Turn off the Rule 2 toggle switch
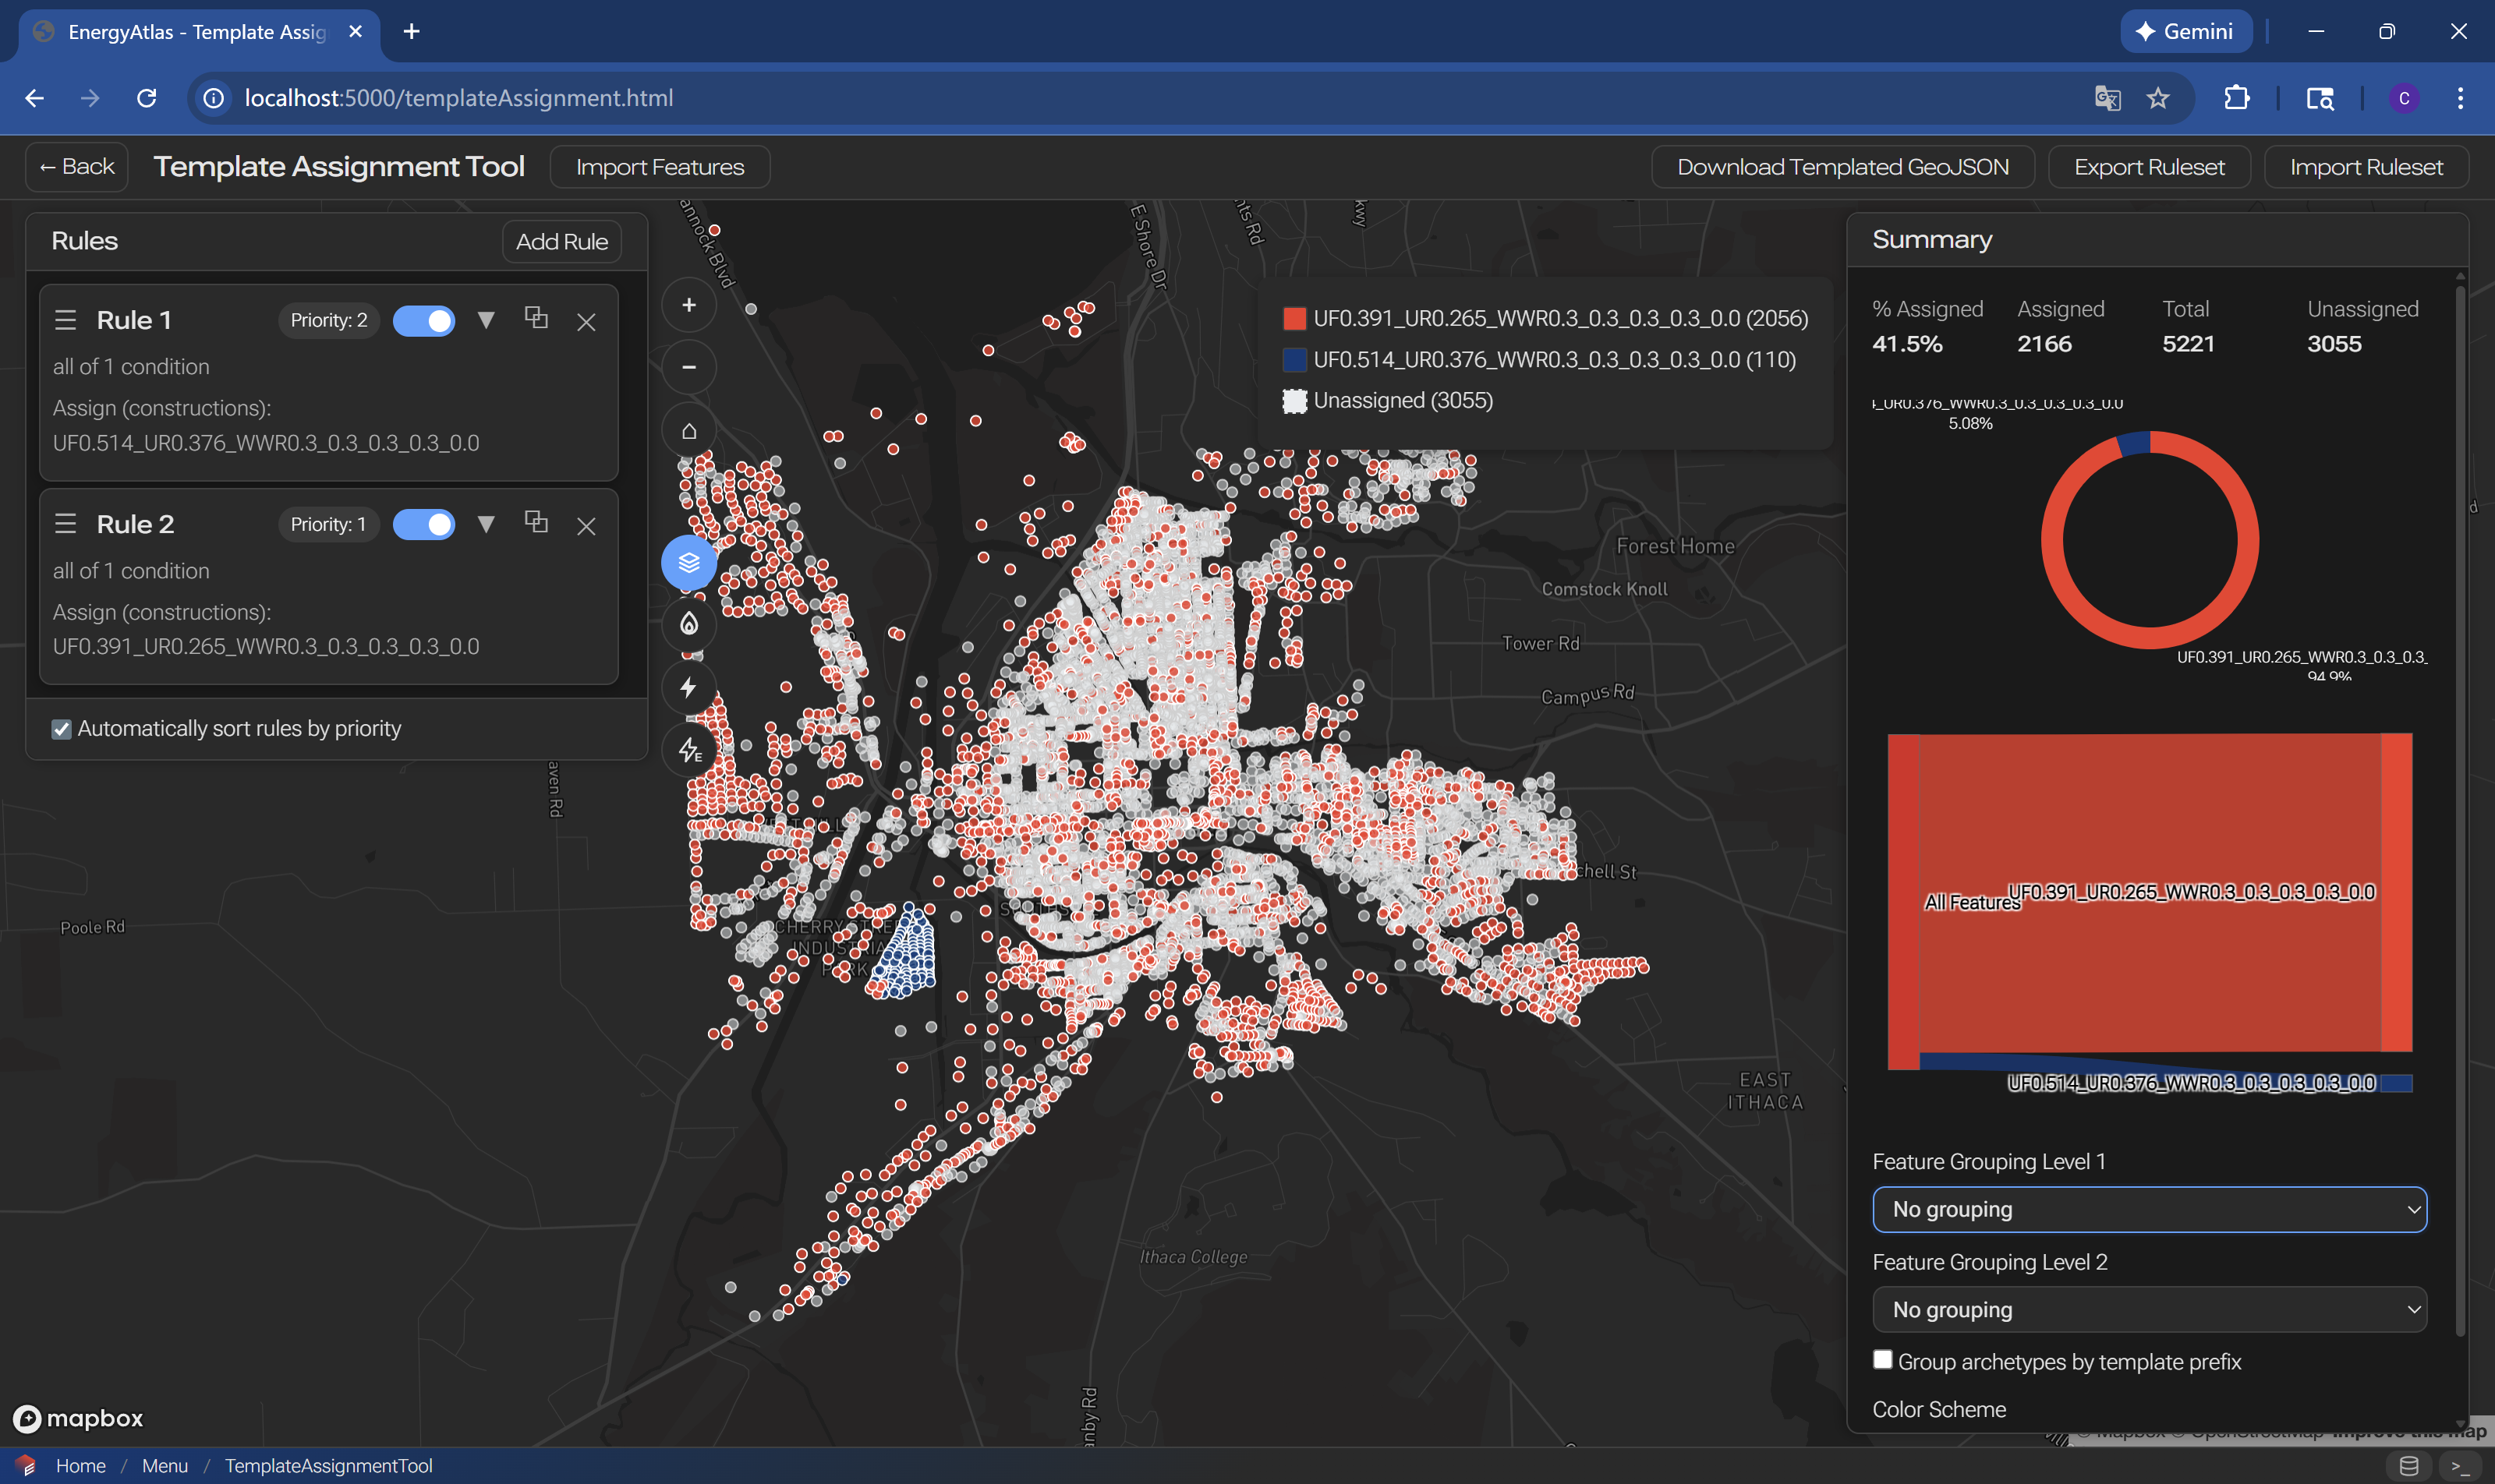This screenshot has width=2495, height=1484. click(424, 525)
